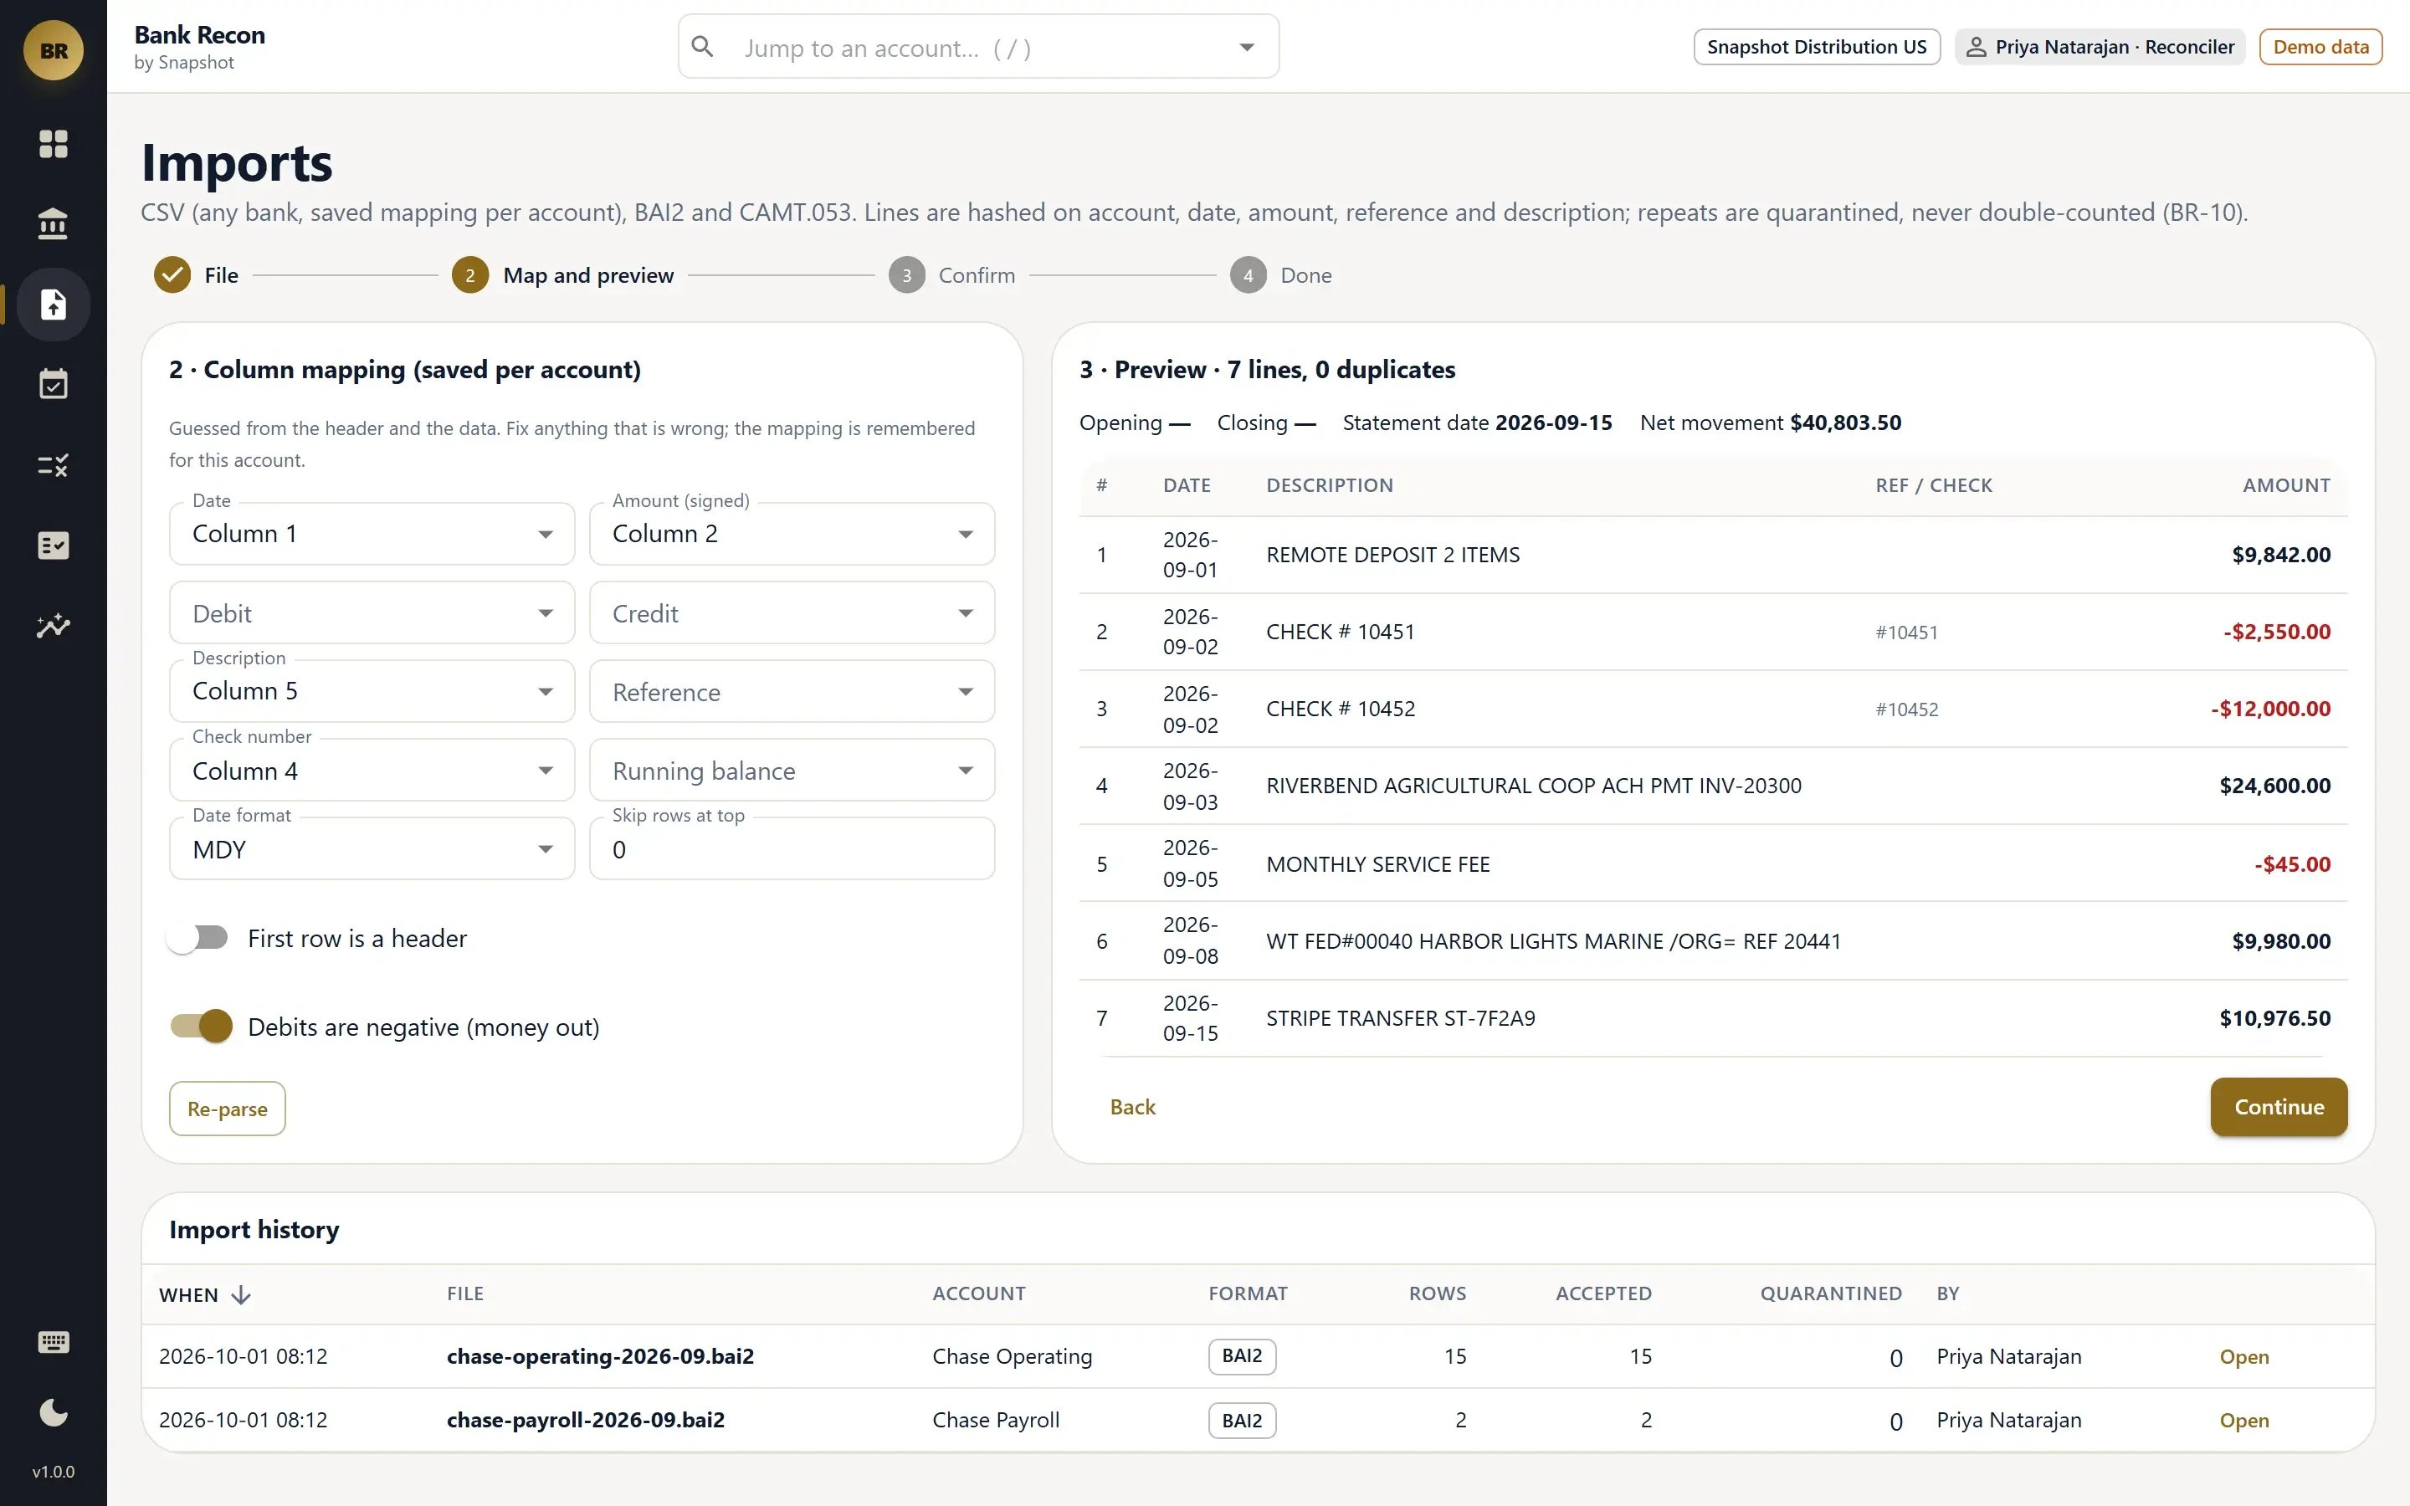Click the Back button
The width and height of the screenshot is (2410, 1506).
coord(1132,1107)
